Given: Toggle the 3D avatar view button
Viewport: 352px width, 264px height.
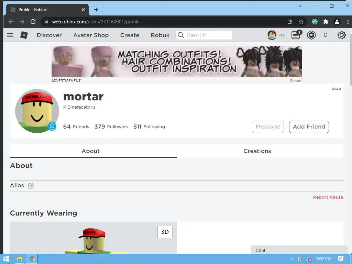Looking at the screenshot, I should click(165, 232).
